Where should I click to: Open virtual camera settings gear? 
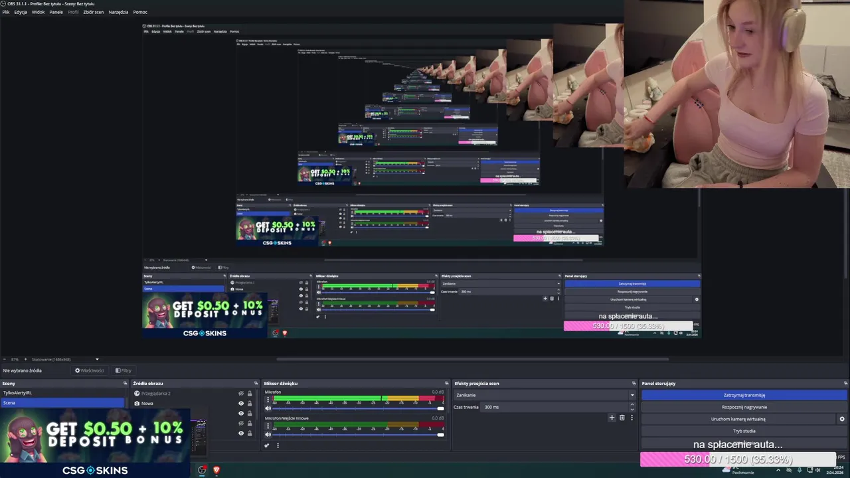[842, 419]
